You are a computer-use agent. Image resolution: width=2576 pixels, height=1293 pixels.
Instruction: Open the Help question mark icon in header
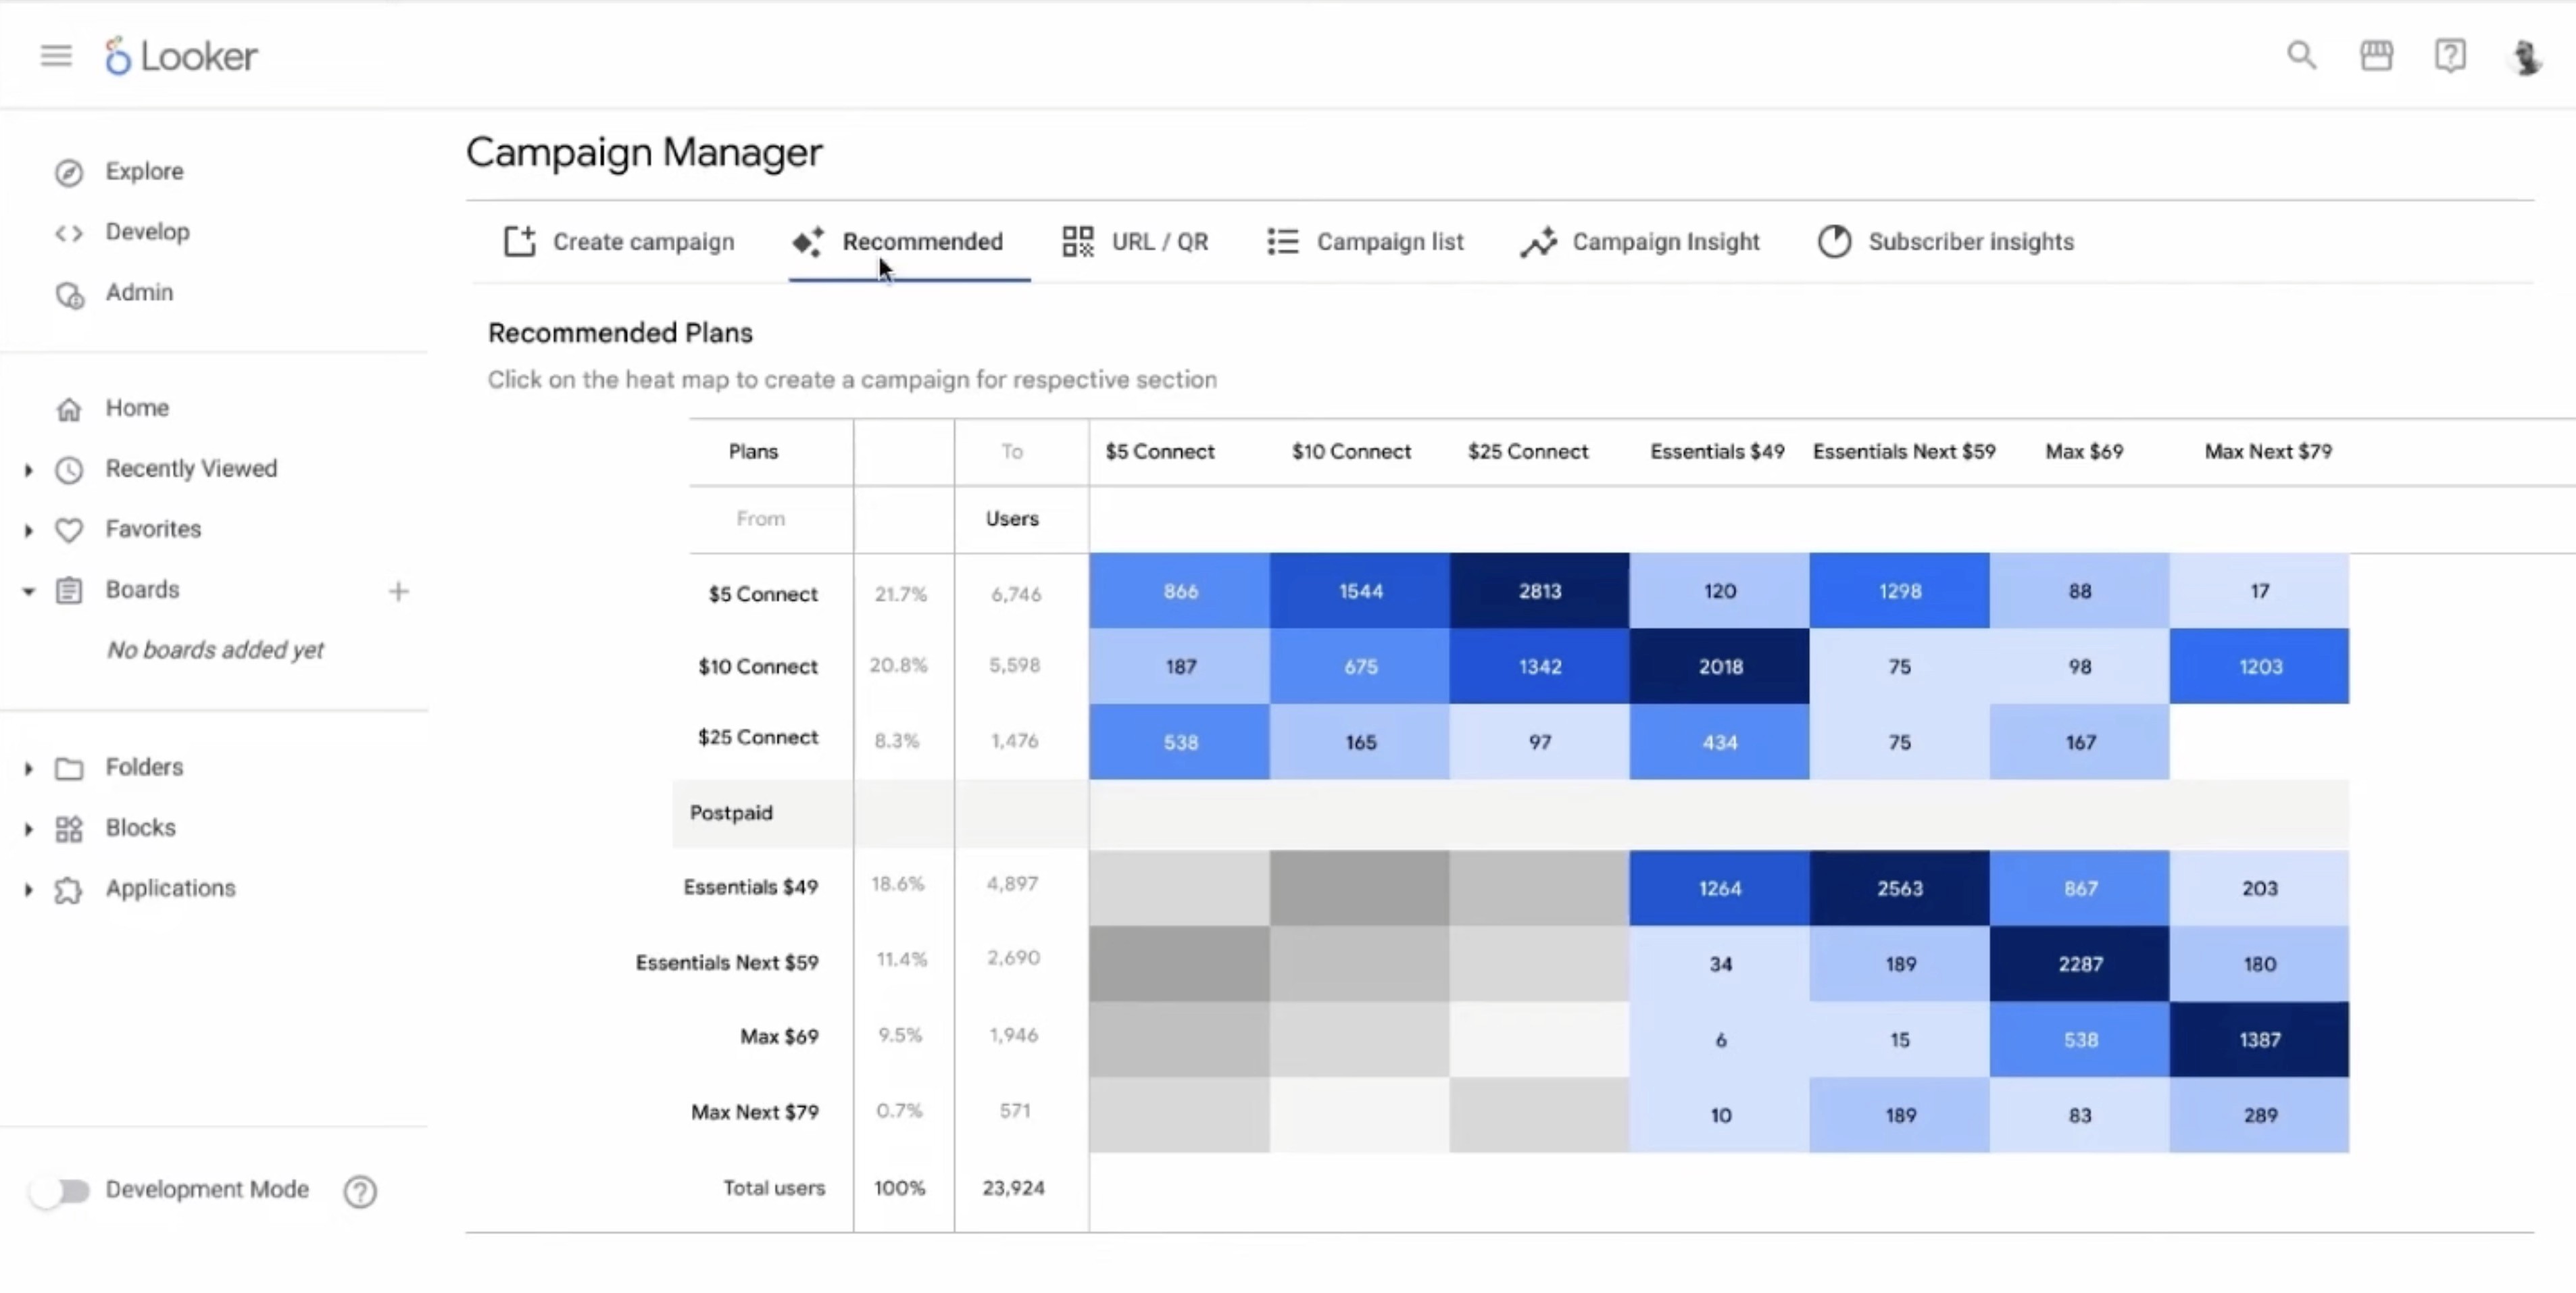pyautogui.click(x=2450, y=55)
